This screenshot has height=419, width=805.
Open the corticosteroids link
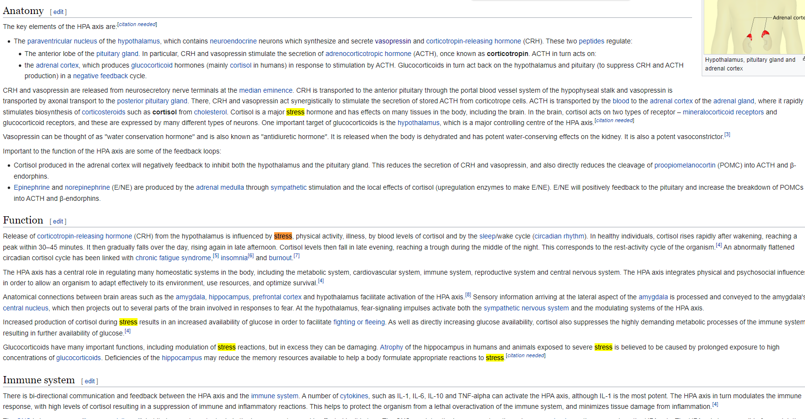coord(104,112)
